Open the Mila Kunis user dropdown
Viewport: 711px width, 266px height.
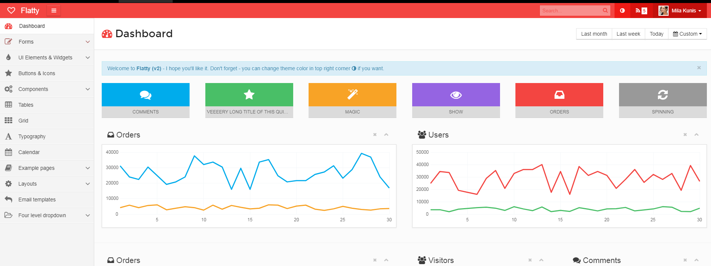click(x=680, y=11)
